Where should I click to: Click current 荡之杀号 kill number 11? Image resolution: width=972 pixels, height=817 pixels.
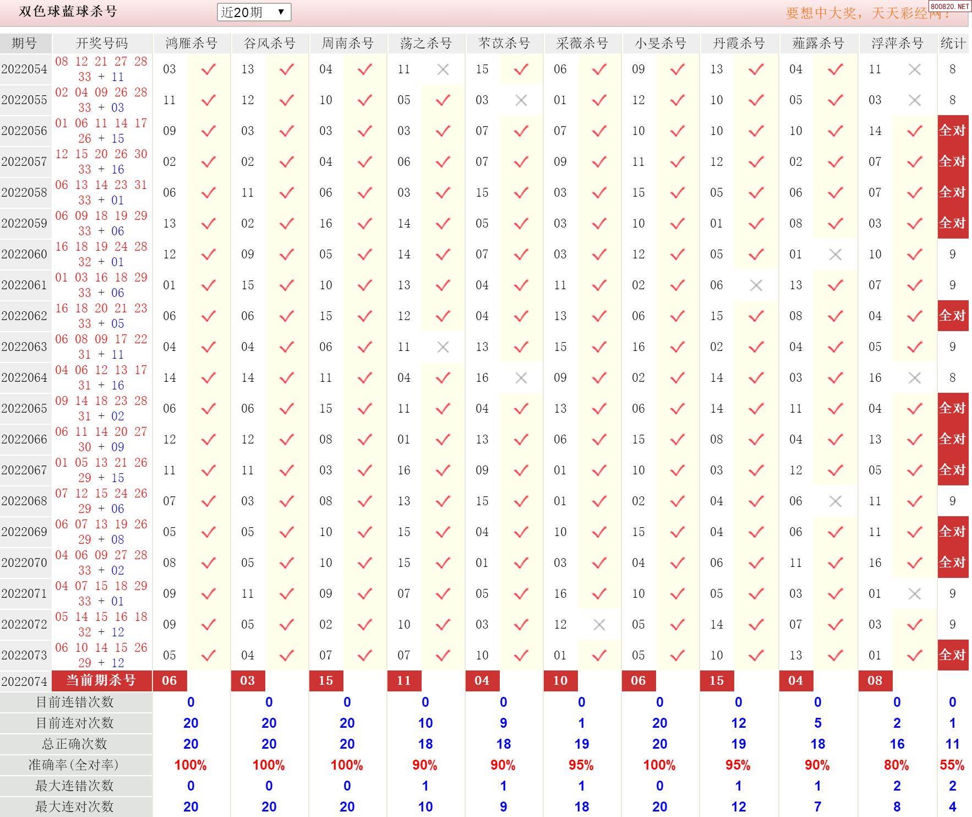404,680
